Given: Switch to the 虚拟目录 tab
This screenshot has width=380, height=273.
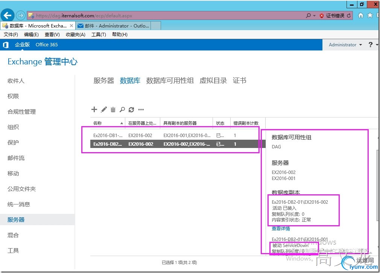Looking at the screenshot, I should (213, 81).
